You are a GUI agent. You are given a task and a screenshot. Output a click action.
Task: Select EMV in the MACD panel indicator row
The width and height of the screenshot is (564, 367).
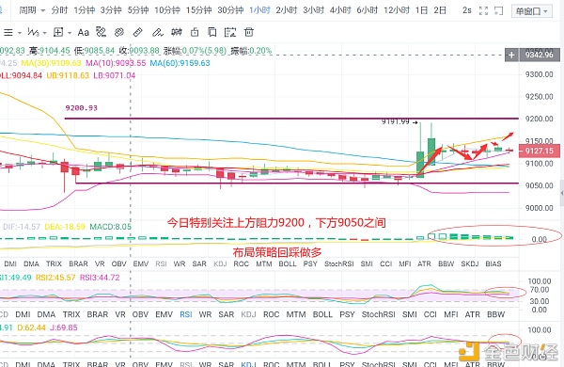tap(141, 264)
